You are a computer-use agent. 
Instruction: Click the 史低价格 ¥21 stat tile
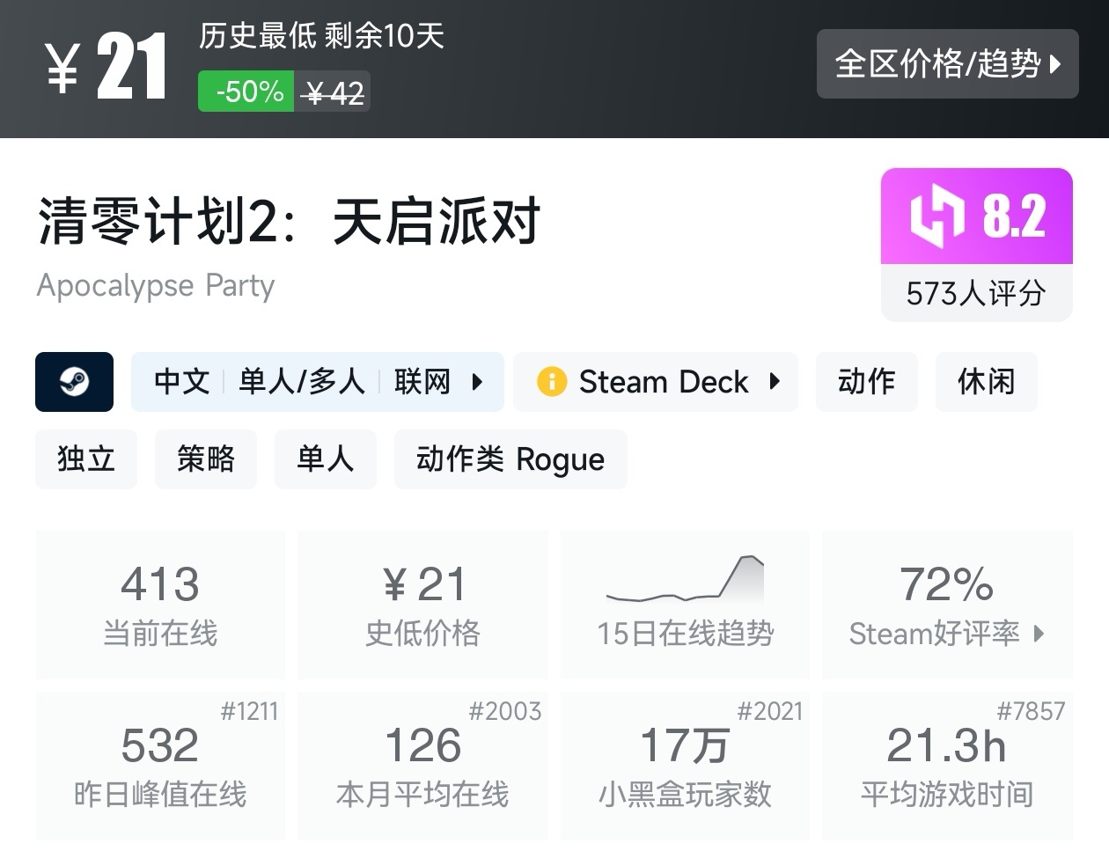[x=422, y=605]
